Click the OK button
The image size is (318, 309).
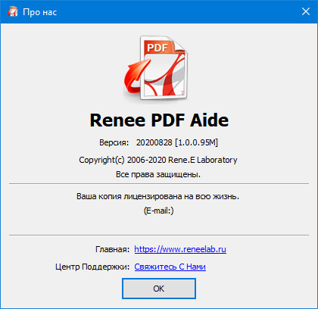pos(159,289)
